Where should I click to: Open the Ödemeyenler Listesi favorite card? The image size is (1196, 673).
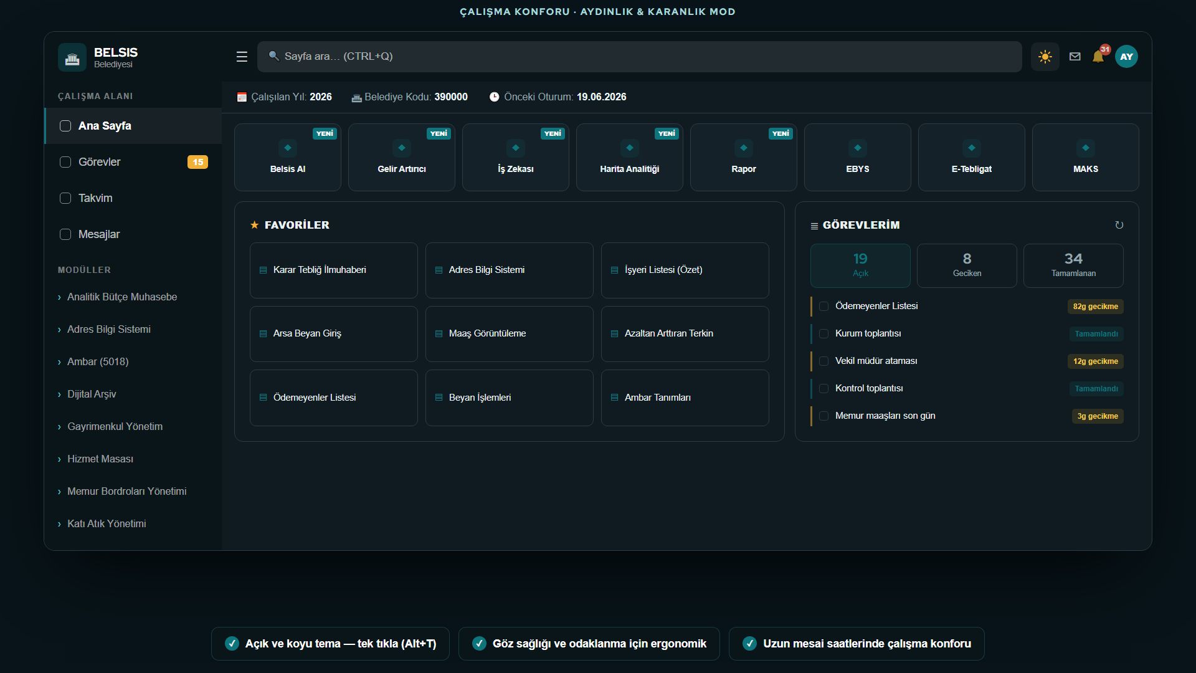[334, 398]
